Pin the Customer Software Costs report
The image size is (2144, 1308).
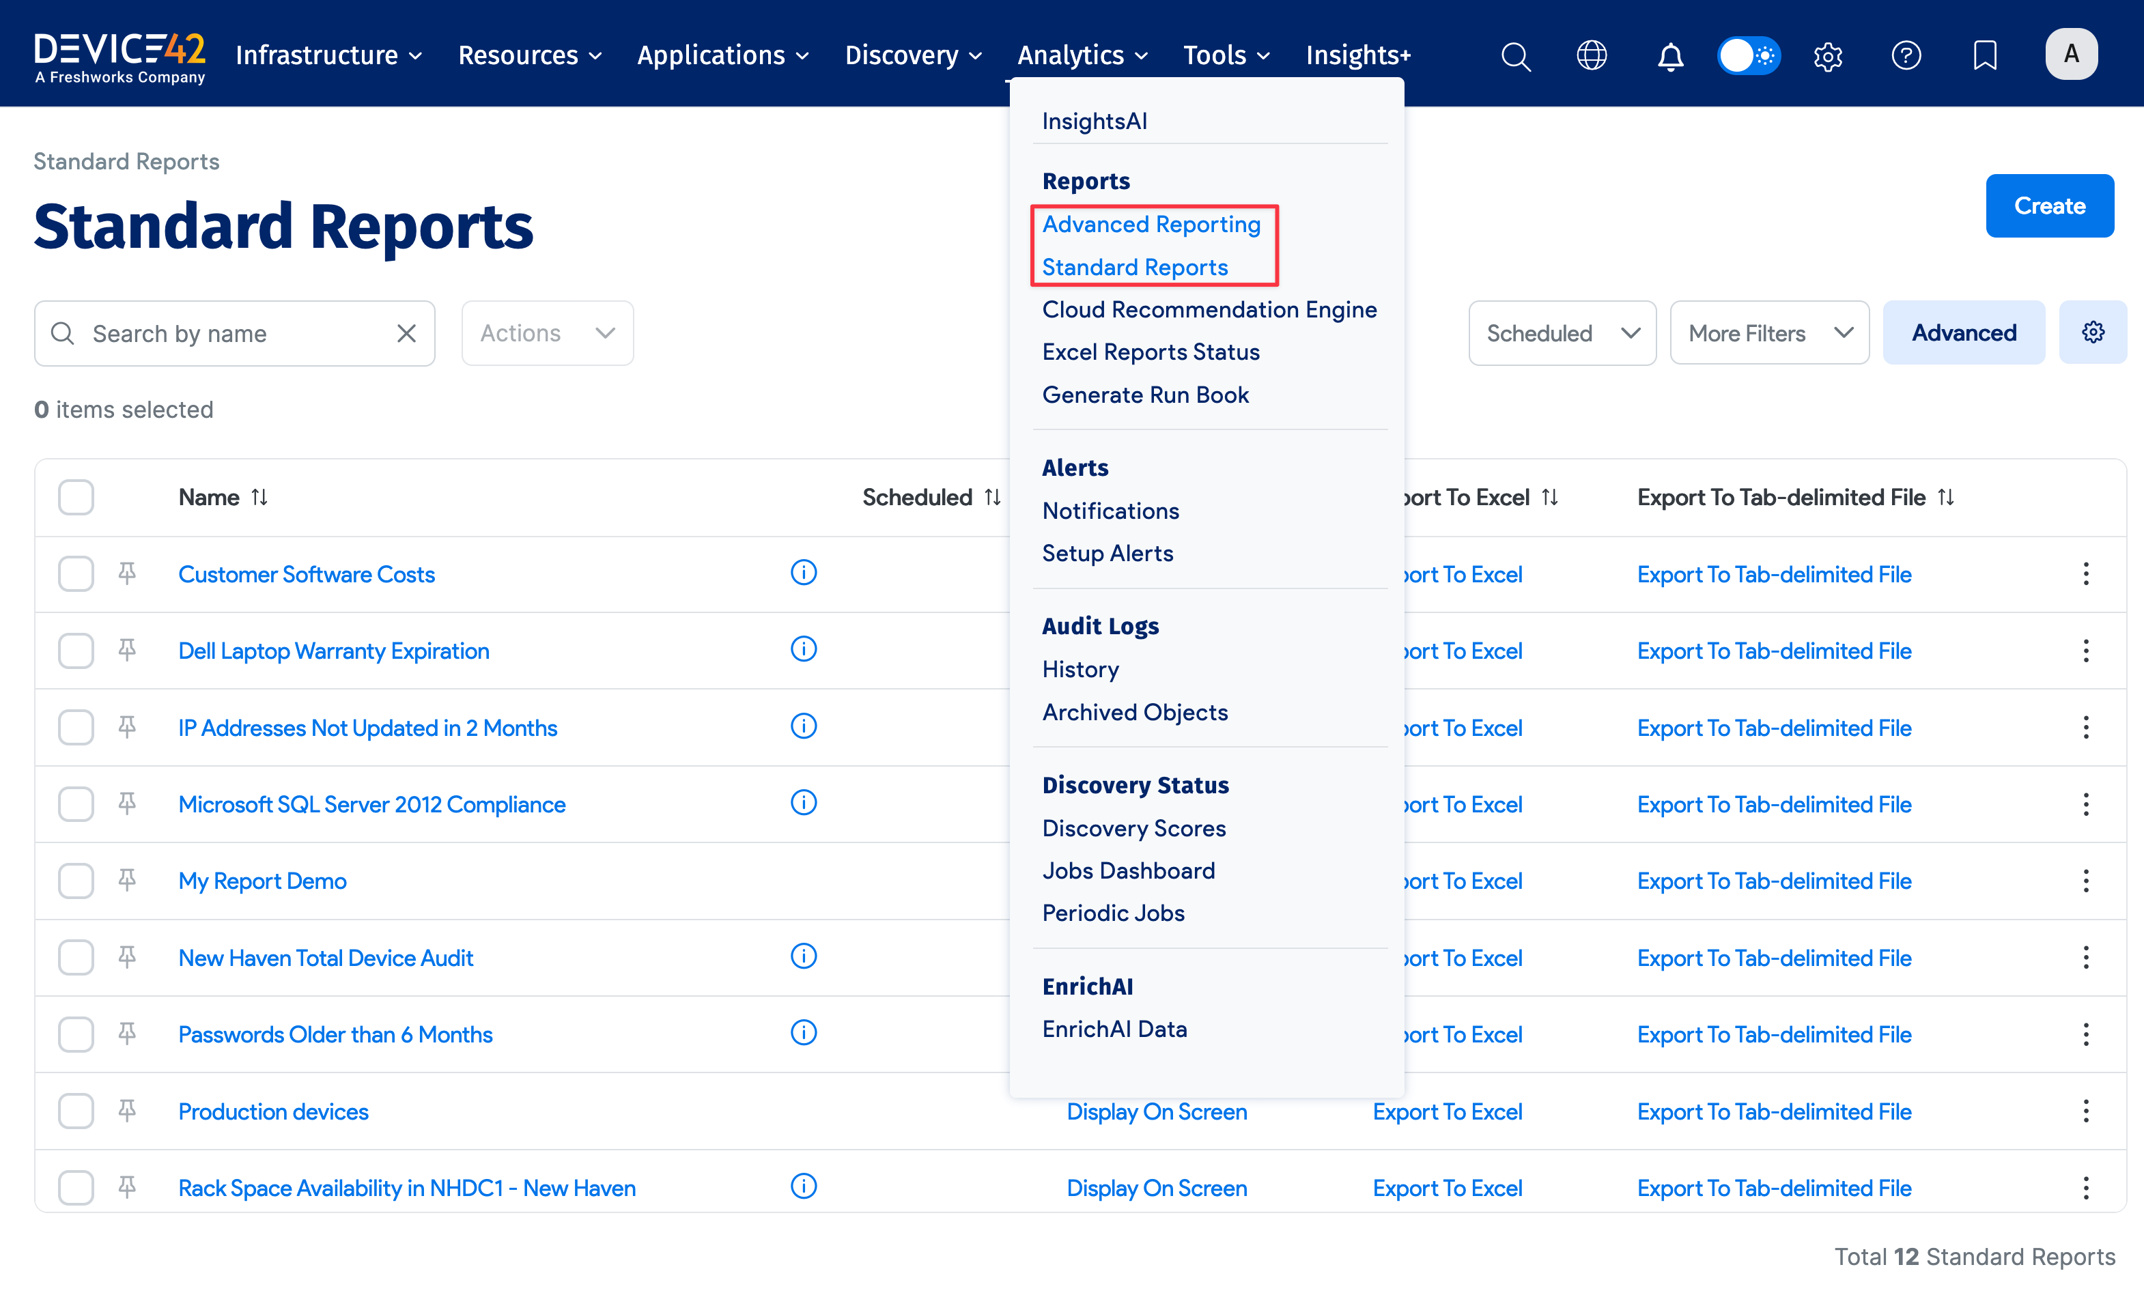[x=126, y=572]
